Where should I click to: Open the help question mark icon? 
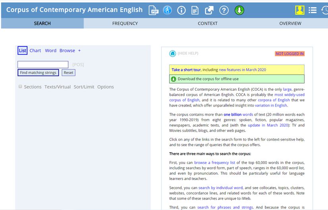(x=224, y=10)
